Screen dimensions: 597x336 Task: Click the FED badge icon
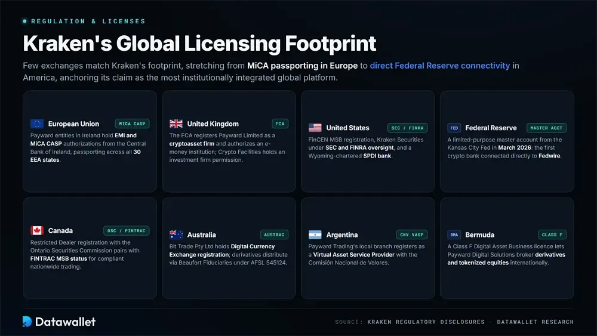pyautogui.click(x=454, y=128)
